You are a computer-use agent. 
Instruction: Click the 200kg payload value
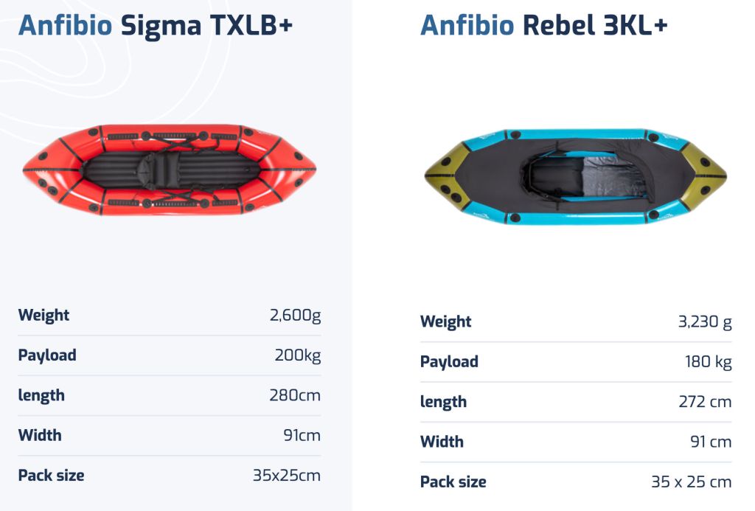click(x=298, y=355)
